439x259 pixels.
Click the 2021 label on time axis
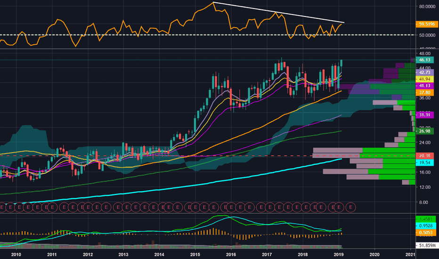pyautogui.click(x=410, y=254)
